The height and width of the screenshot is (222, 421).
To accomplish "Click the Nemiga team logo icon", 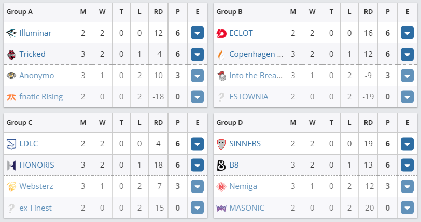I will pos(221,186).
